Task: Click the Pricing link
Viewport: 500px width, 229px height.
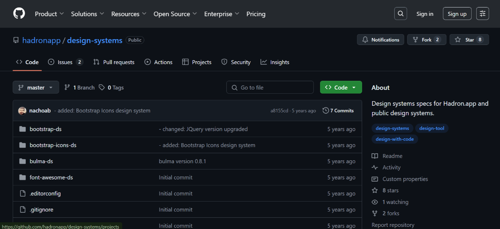Action: pos(256,14)
